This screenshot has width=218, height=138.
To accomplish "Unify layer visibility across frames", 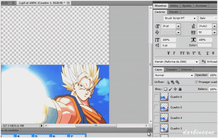I will click(173, 82).
